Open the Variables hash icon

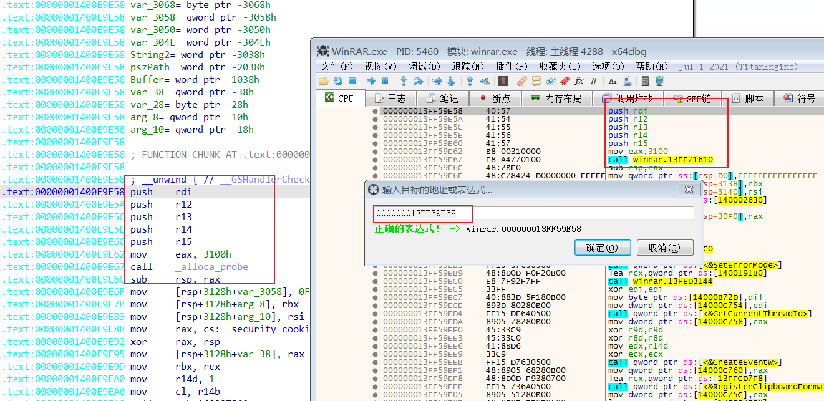pyautogui.click(x=594, y=81)
